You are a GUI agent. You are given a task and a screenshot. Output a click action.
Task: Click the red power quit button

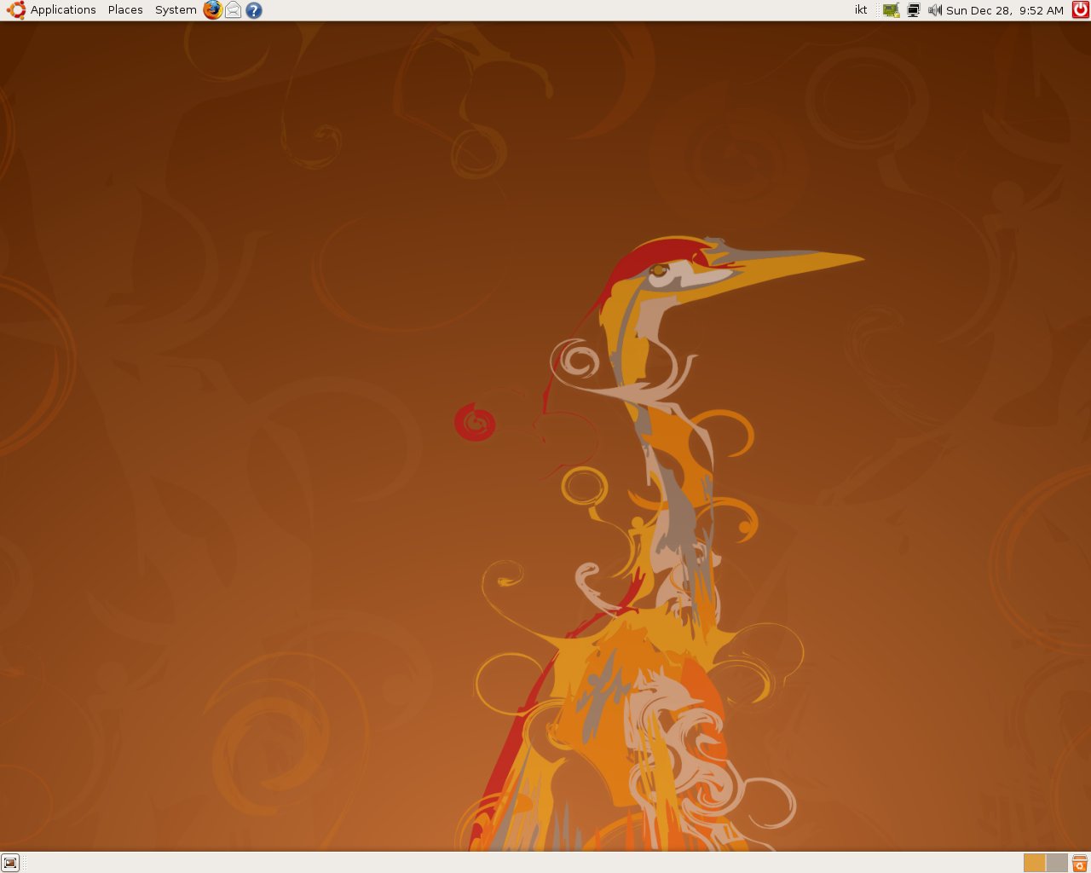pos(1080,10)
